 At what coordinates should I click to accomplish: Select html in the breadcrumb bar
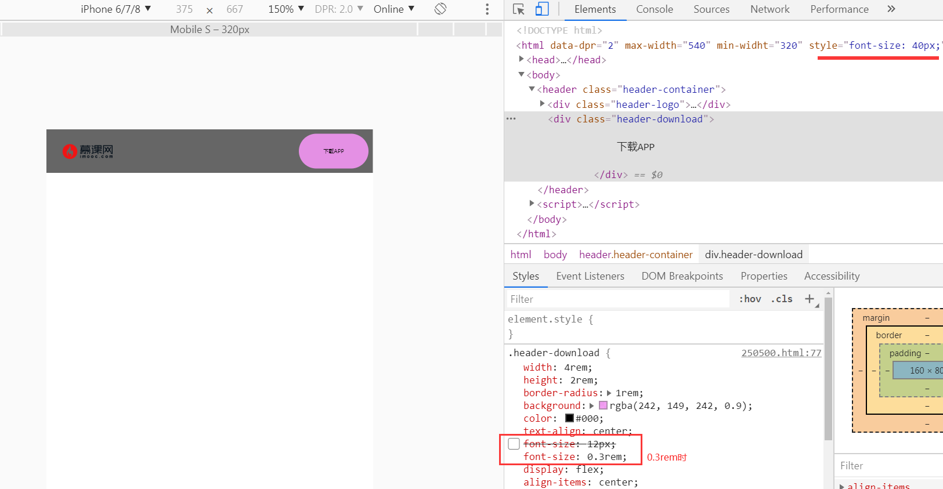click(521, 255)
